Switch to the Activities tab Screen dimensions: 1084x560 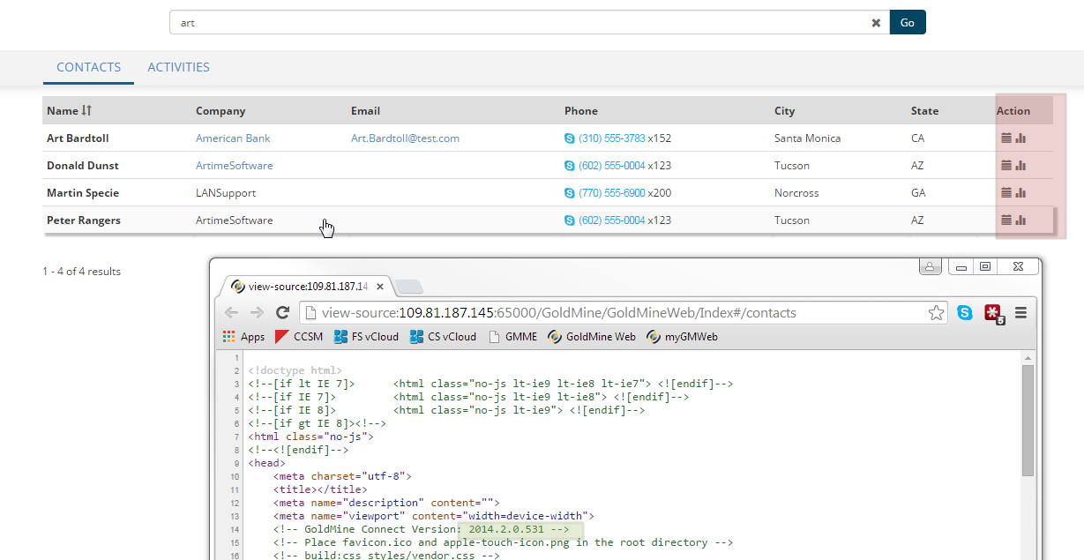click(178, 67)
